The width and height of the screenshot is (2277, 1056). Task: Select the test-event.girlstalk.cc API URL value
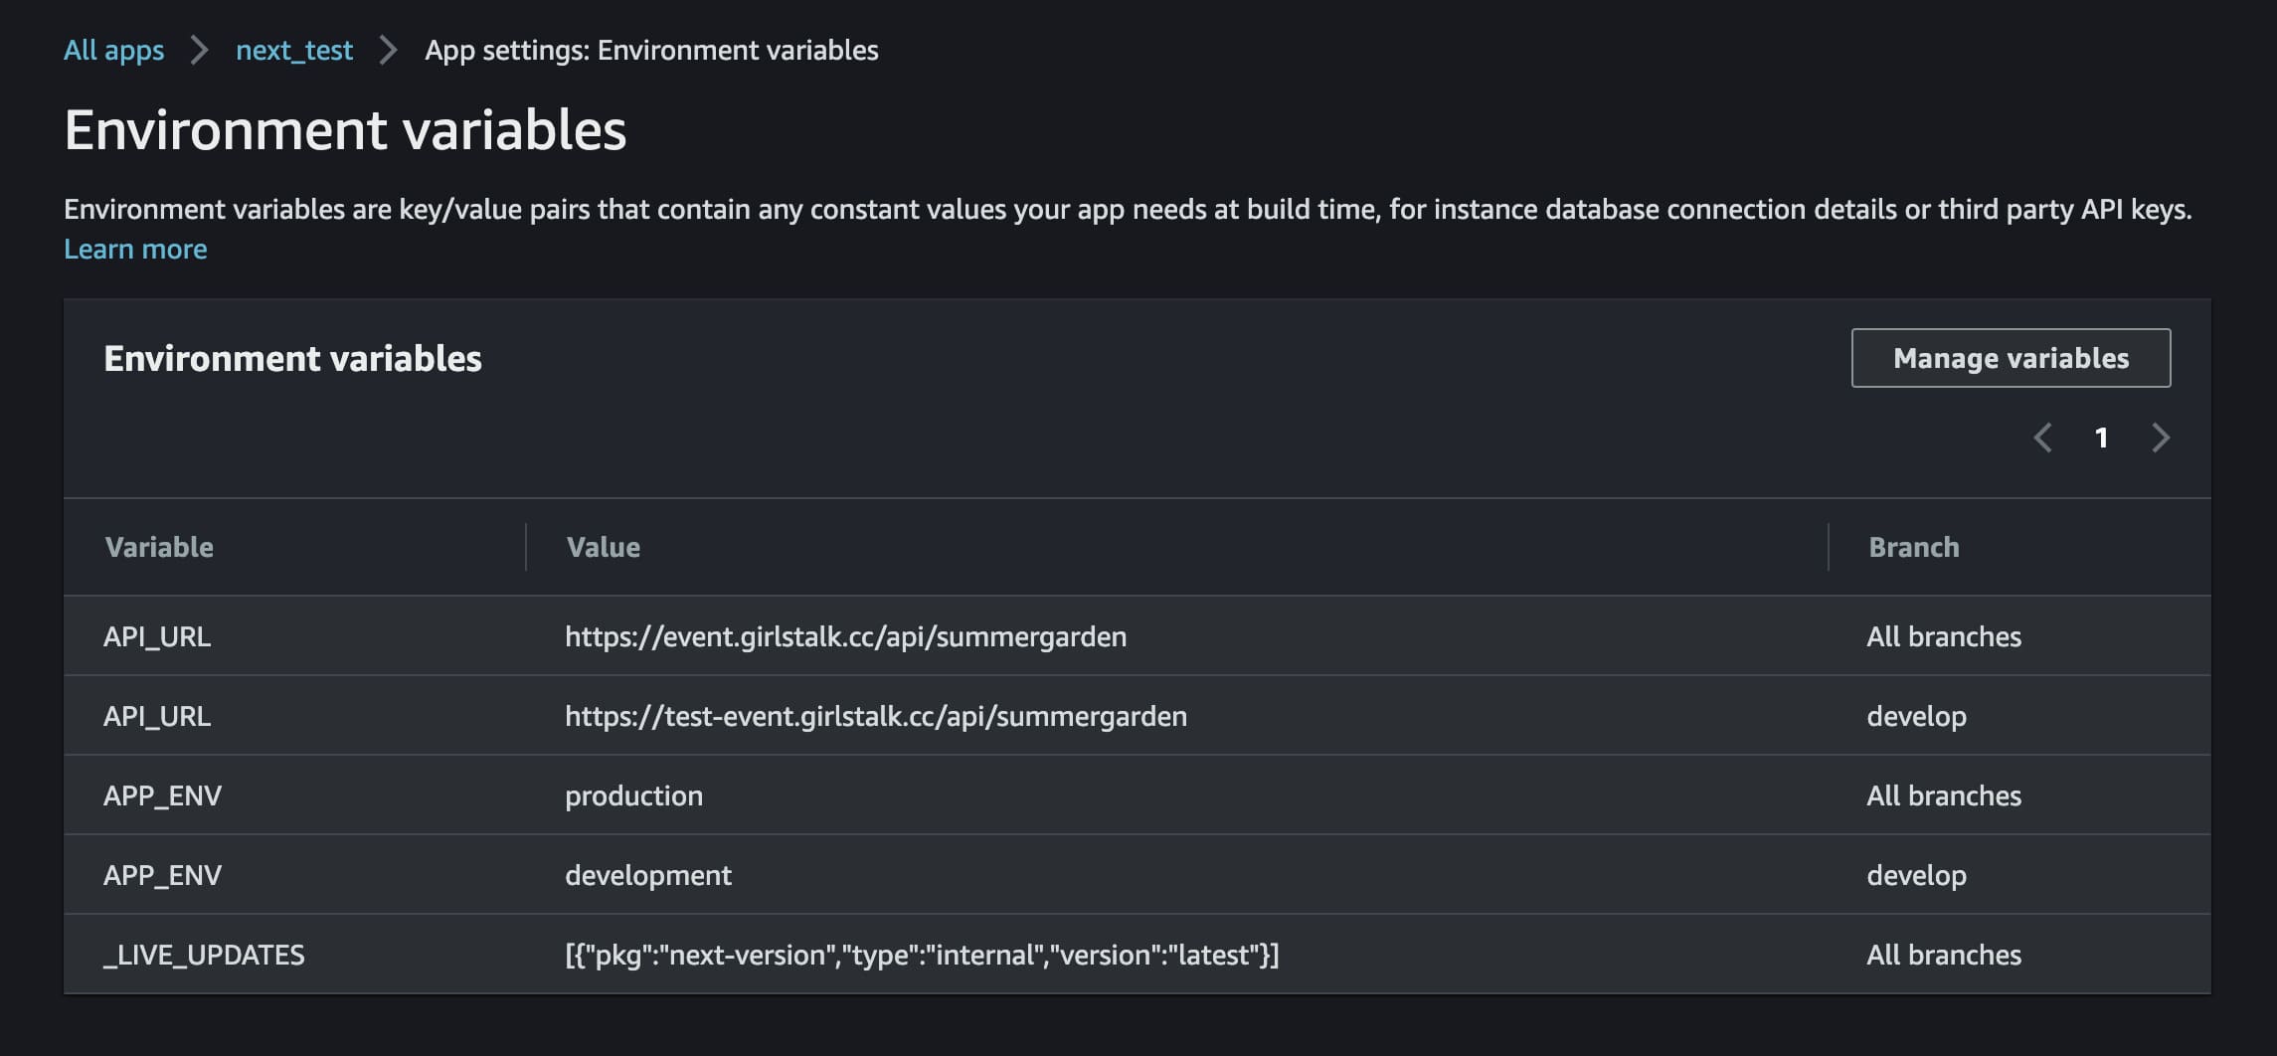(x=875, y=716)
